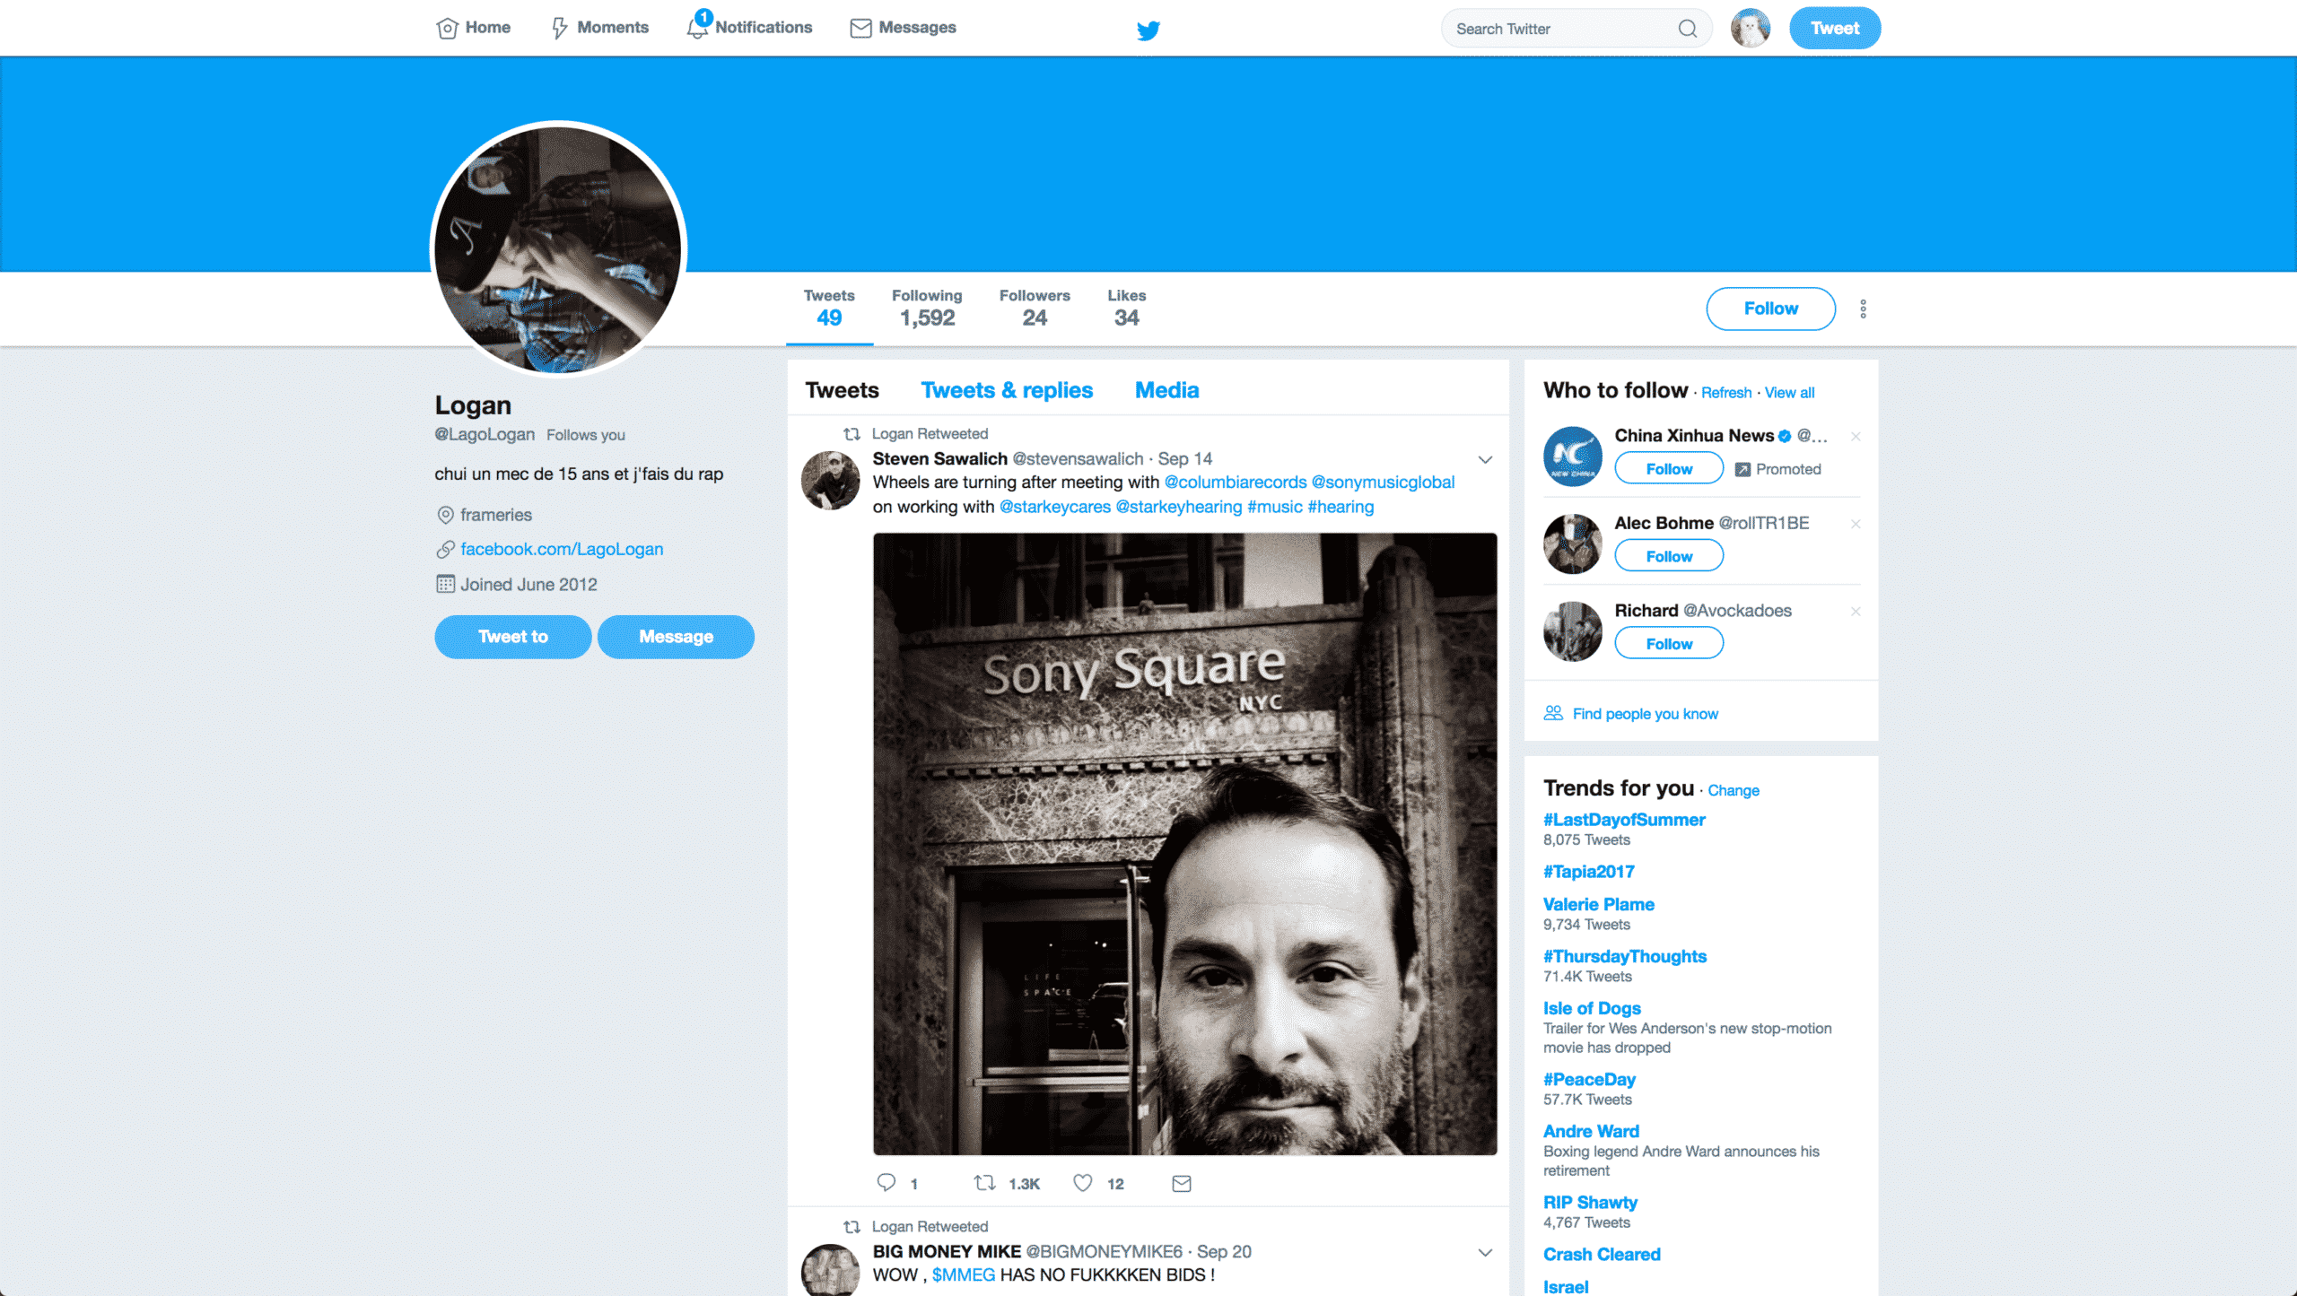Click the Twitter bird logo

[x=1148, y=30]
